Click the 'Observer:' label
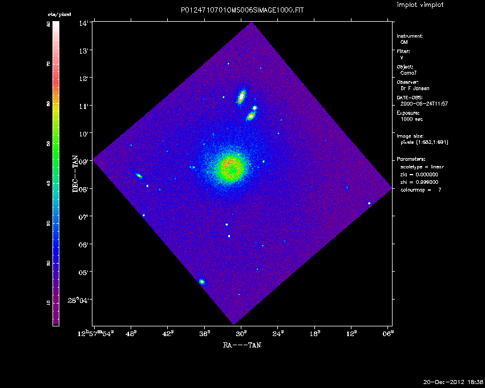485x388 pixels. (407, 82)
